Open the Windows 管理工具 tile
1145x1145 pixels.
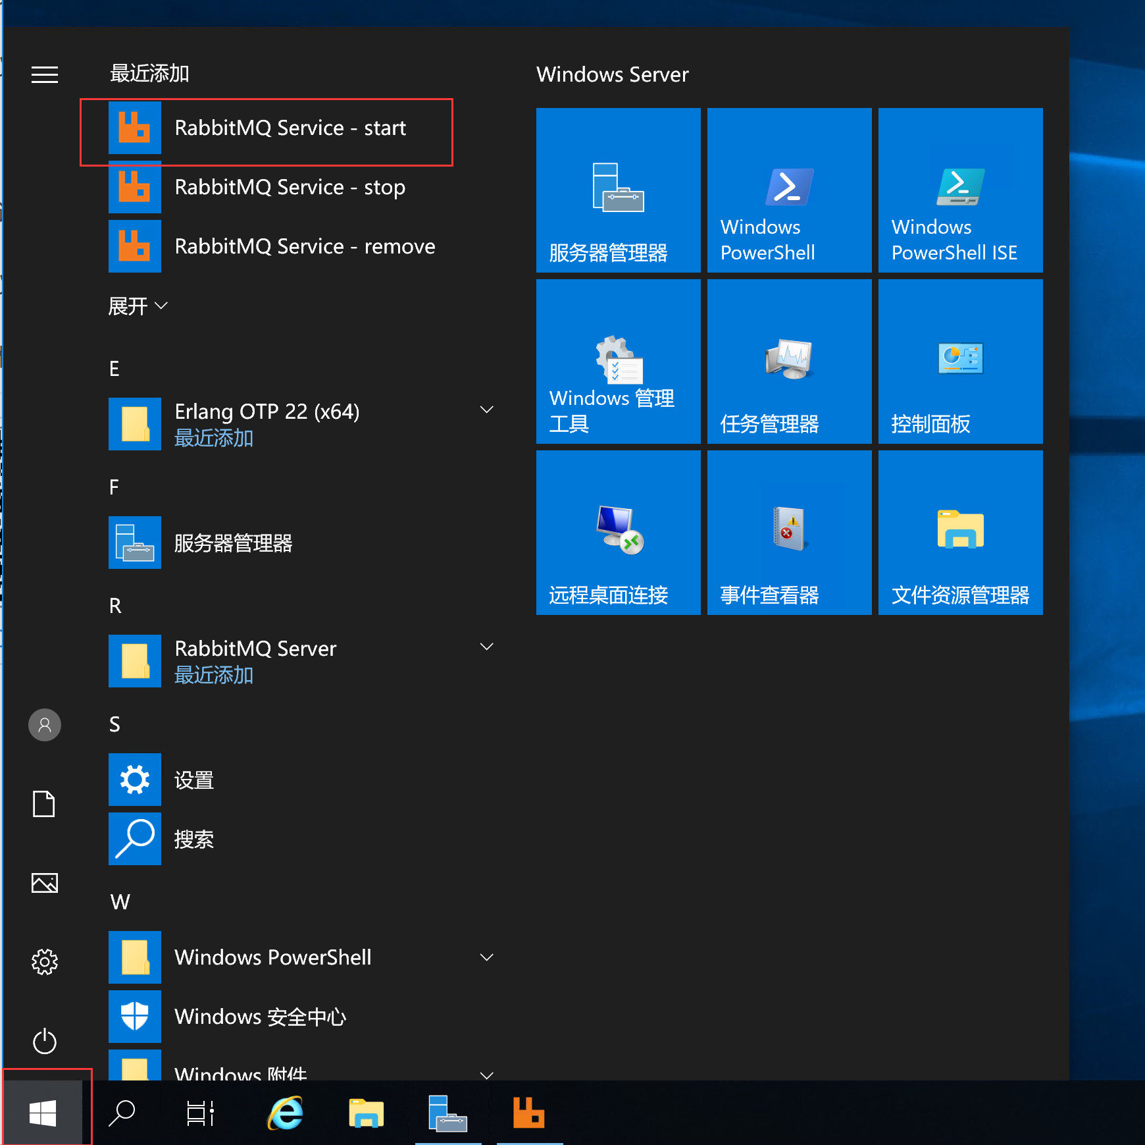(x=618, y=361)
